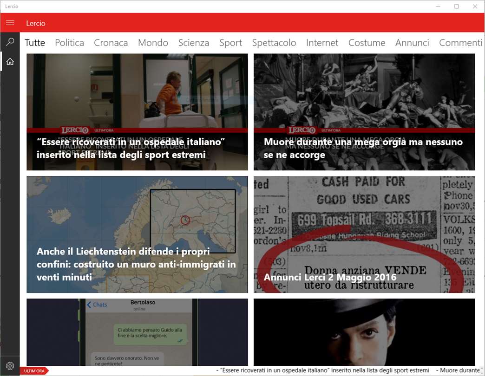Open the article with black hat portrait
The width and height of the screenshot is (485, 376).
[x=364, y=332]
